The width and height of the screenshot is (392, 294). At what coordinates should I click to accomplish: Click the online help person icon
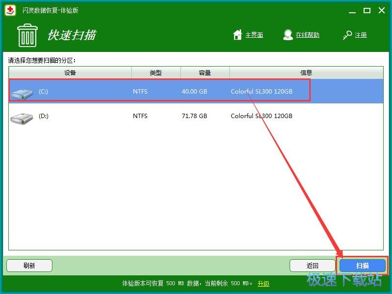tap(288, 35)
